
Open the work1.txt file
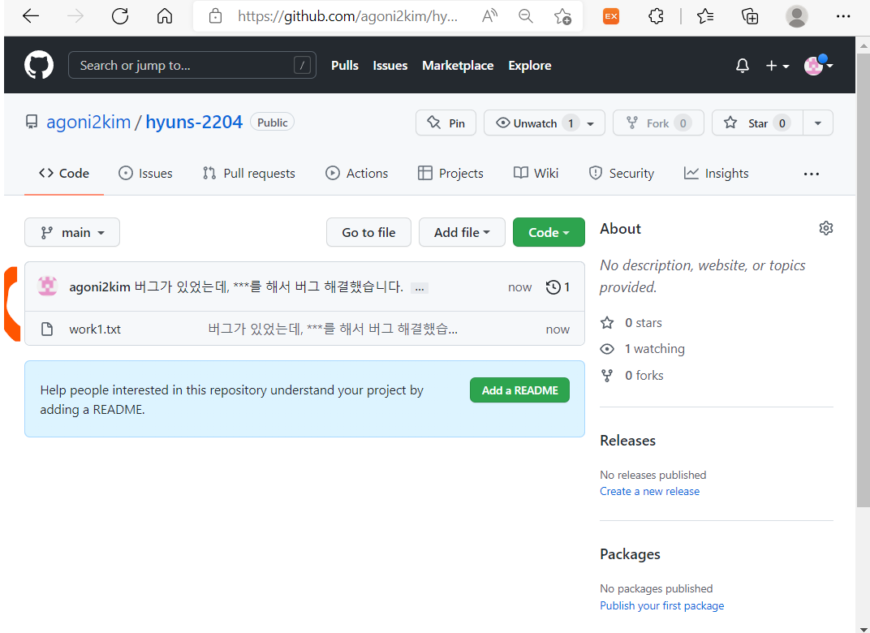[x=95, y=329]
